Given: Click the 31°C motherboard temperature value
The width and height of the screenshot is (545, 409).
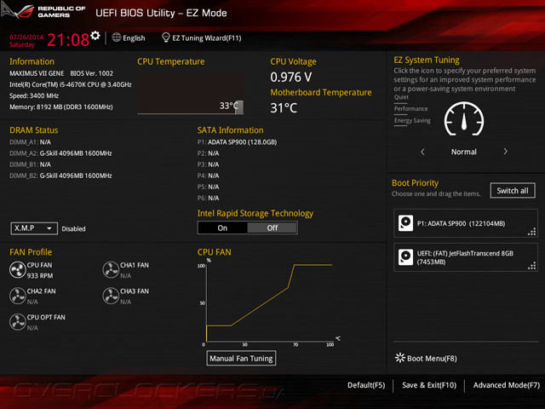Looking at the screenshot, I should coord(284,108).
